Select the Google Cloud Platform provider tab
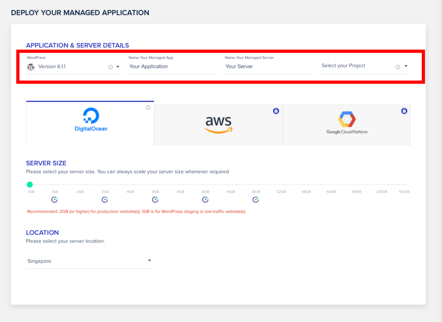The width and height of the screenshot is (442, 322). [x=347, y=125]
